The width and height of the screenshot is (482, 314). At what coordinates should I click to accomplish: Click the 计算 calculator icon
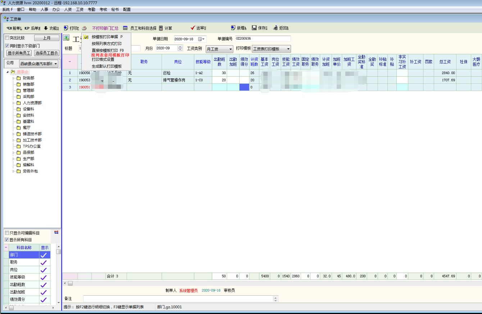tap(161, 28)
